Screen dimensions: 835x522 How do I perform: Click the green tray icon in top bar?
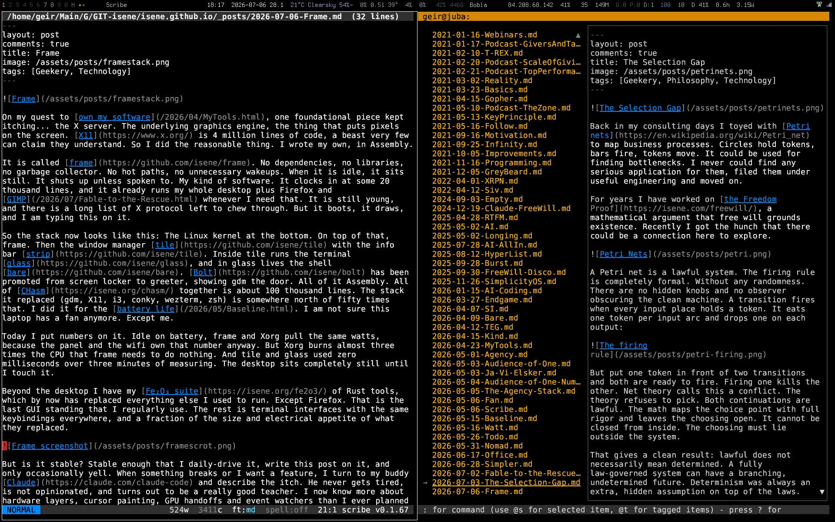point(819,5)
